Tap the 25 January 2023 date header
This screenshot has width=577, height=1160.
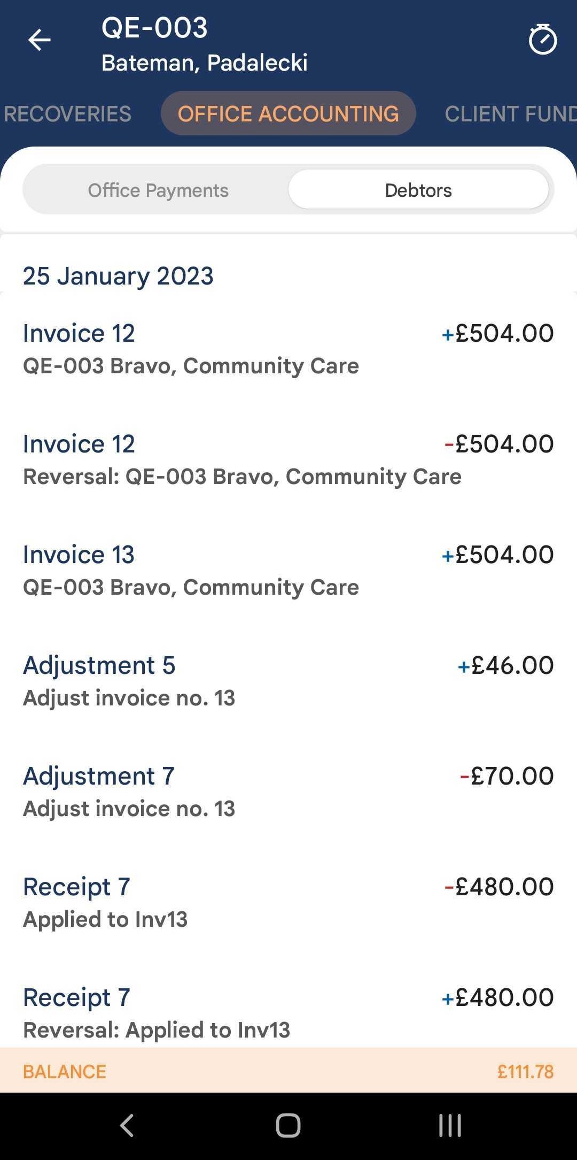[x=118, y=276]
